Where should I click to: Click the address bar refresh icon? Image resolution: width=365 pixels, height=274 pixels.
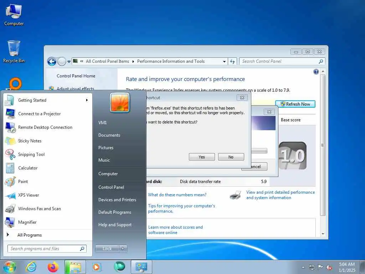click(x=232, y=61)
